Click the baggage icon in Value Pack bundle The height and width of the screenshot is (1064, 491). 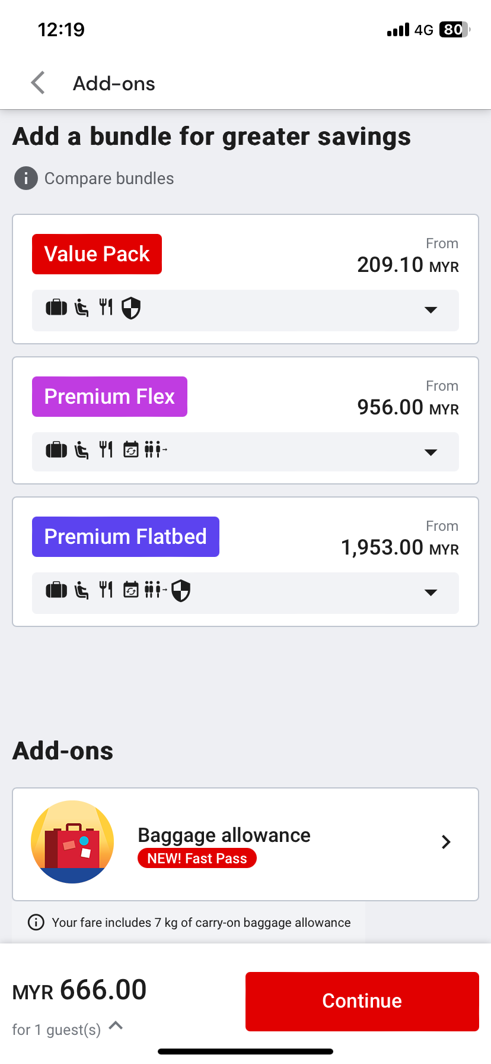coord(55,309)
